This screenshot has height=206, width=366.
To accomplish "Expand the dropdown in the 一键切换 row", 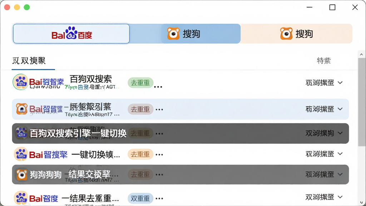I will (x=324, y=154).
